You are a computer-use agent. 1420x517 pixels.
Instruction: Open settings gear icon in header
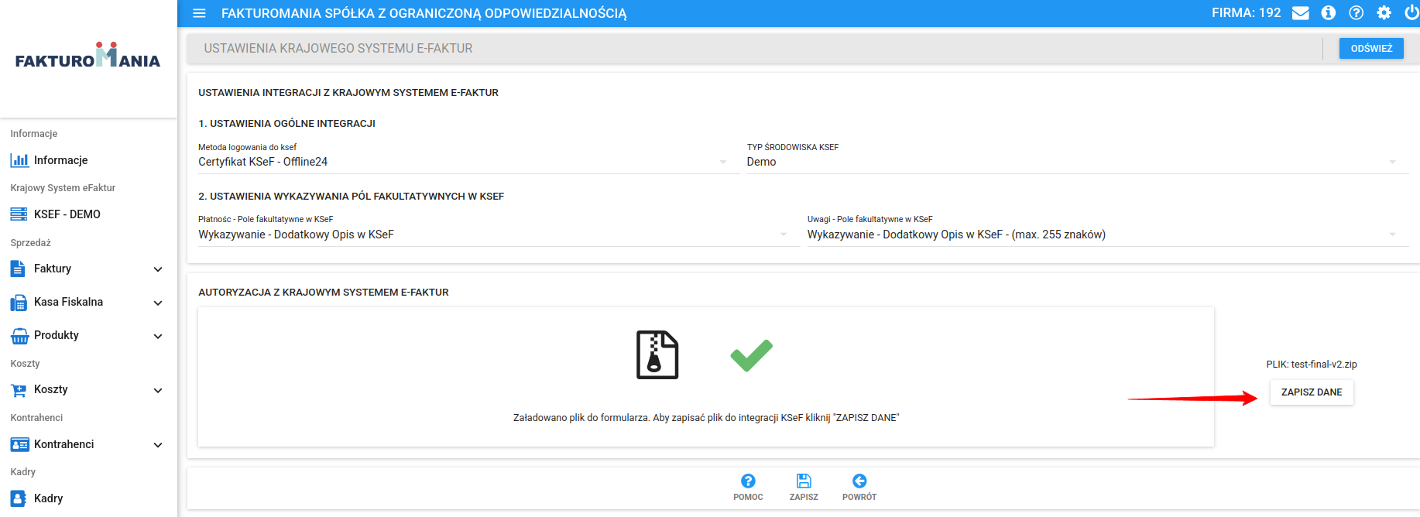click(x=1384, y=13)
